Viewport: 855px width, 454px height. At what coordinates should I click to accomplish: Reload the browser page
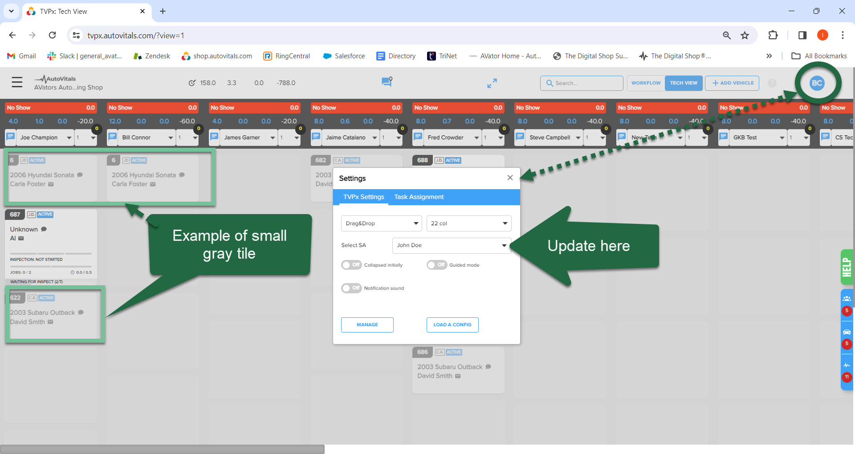tap(53, 35)
